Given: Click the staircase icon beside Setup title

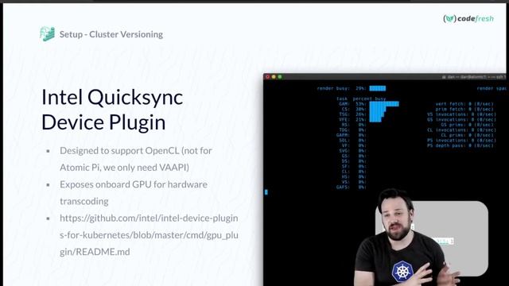Looking at the screenshot, I should pos(48,34).
